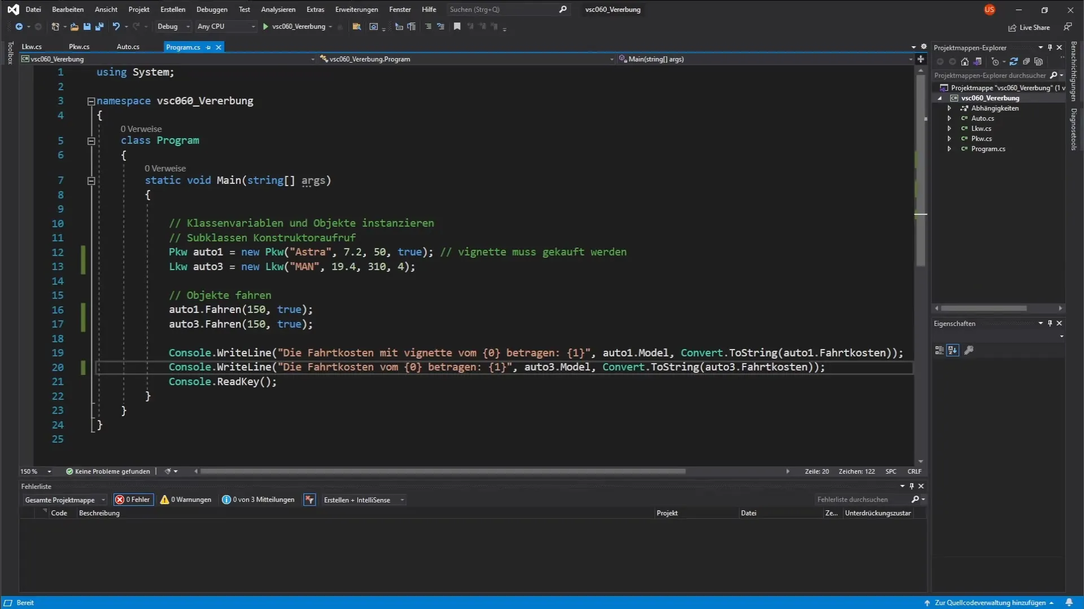Toggle auto-hide pin of Projektmappen-Explorer
This screenshot has width=1084, height=609.
(x=1050, y=47)
